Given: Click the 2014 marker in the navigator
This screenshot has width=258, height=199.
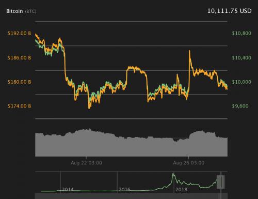Looking at the screenshot, I should pos(68,190).
